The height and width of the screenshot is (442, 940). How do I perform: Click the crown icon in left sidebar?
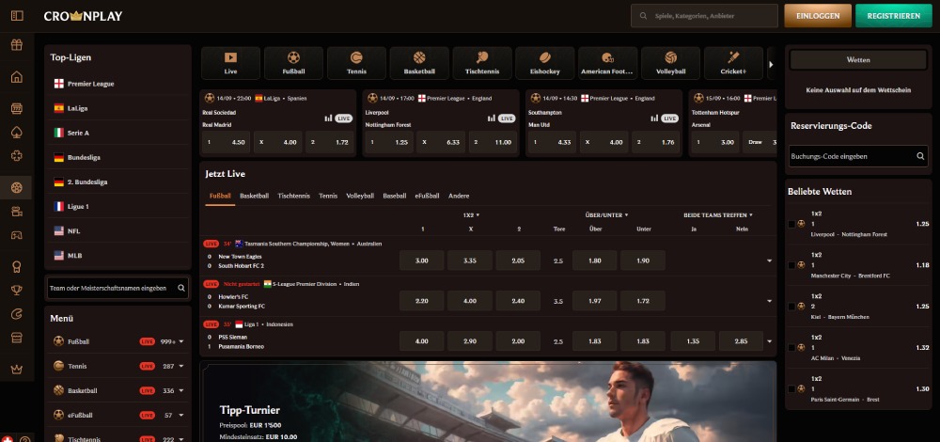(16, 370)
